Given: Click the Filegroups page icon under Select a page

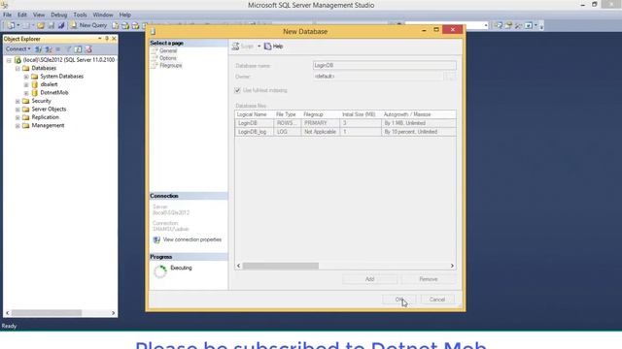Looking at the screenshot, I should coord(155,66).
